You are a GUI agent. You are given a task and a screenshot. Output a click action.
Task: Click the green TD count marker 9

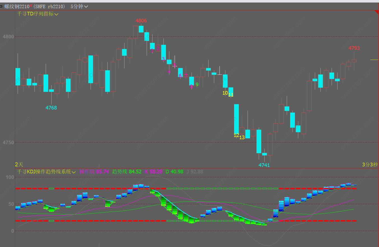(x=197, y=85)
